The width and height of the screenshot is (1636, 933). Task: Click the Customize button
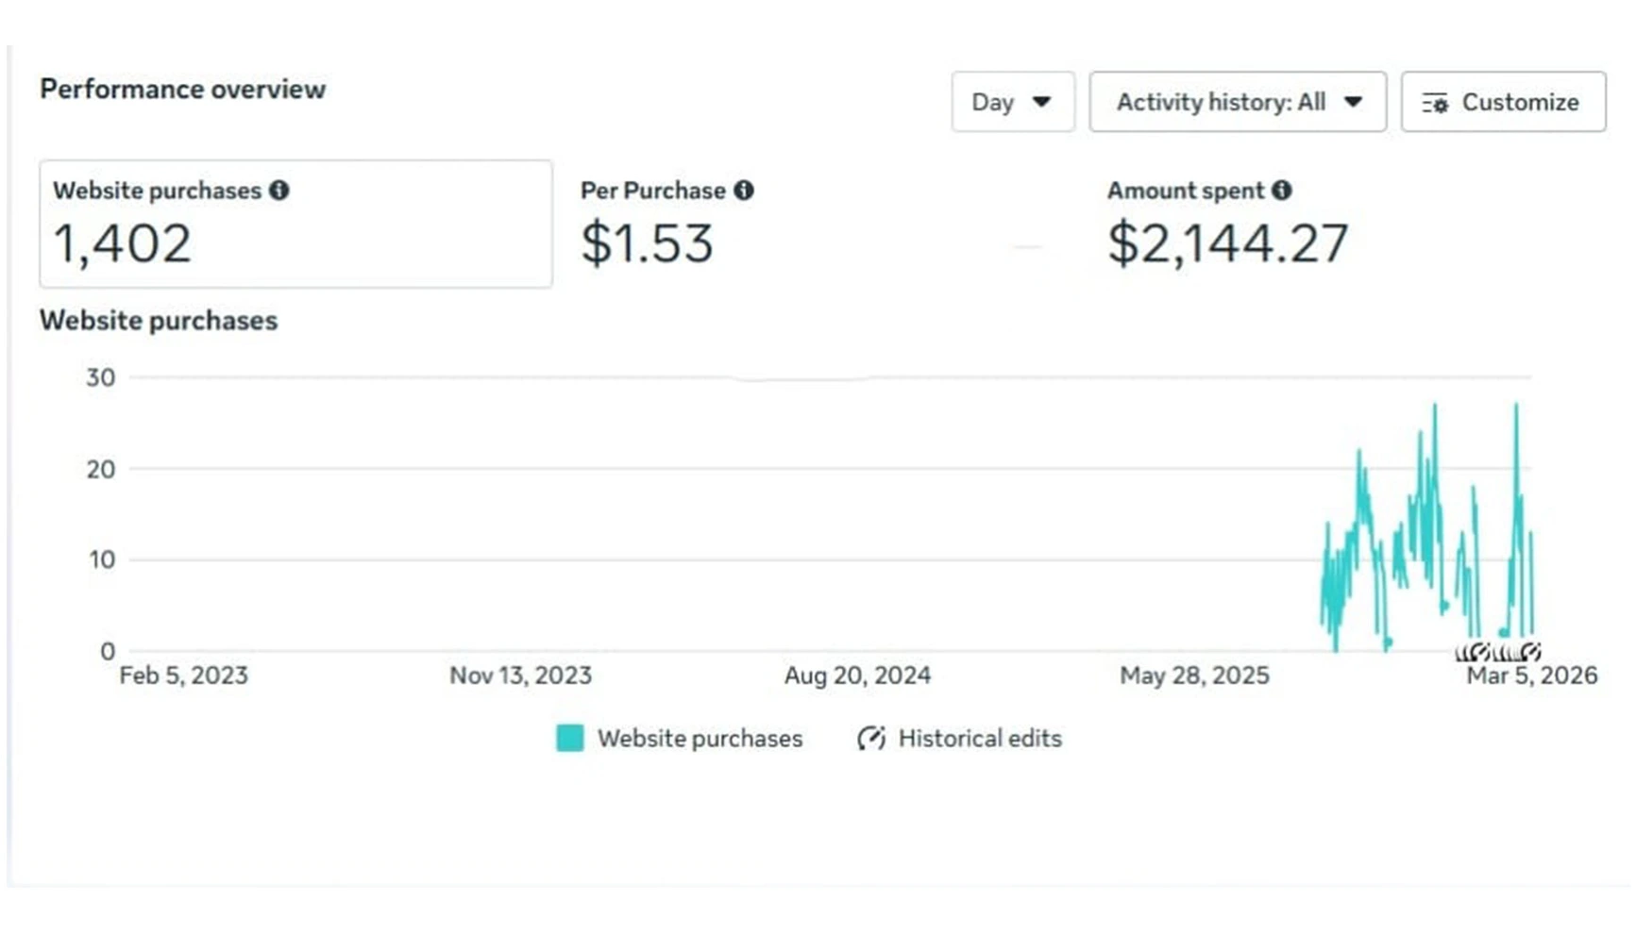(1503, 102)
